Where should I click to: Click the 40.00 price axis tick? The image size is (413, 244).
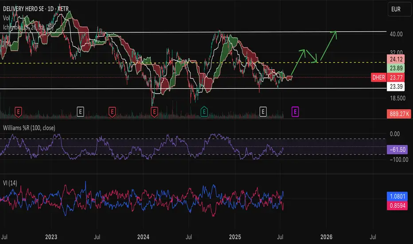point(396,34)
